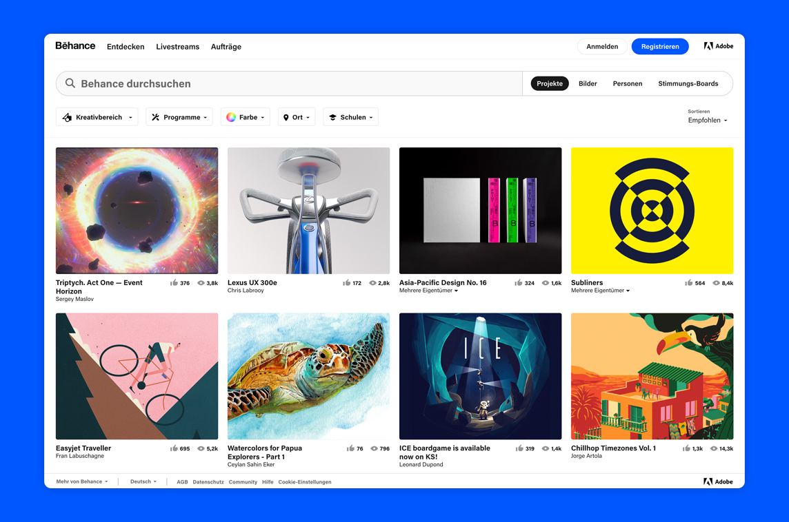Image resolution: width=789 pixels, height=522 pixels.
Task: Open Jorge Artola's profile
Action: coord(586,456)
